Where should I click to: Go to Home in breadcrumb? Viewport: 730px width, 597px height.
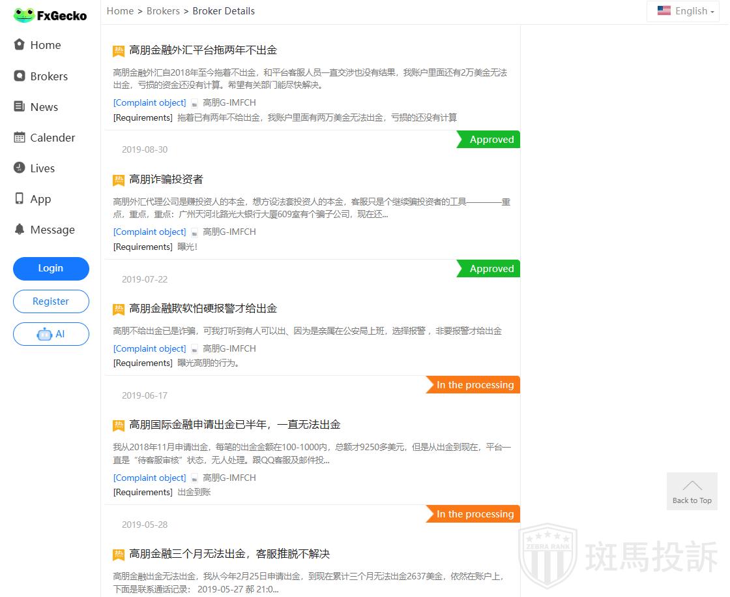click(120, 11)
